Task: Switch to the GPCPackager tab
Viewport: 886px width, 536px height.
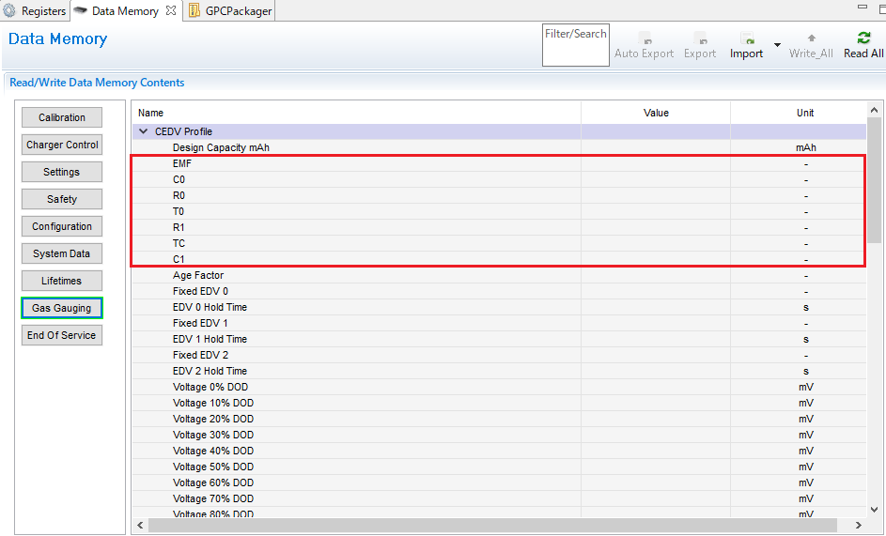Action: (230, 10)
